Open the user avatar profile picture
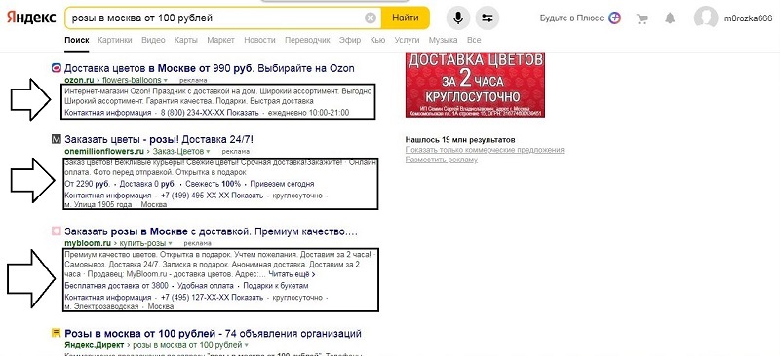This screenshot has height=356, width=780. pos(706,18)
